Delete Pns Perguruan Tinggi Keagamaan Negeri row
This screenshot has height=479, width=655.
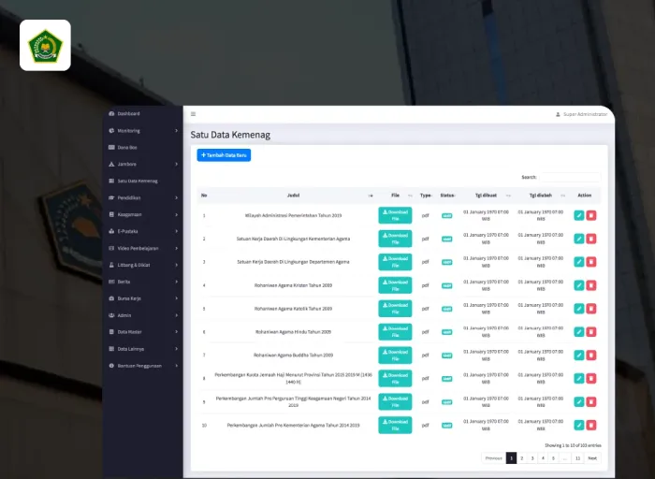pyautogui.click(x=590, y=401)
